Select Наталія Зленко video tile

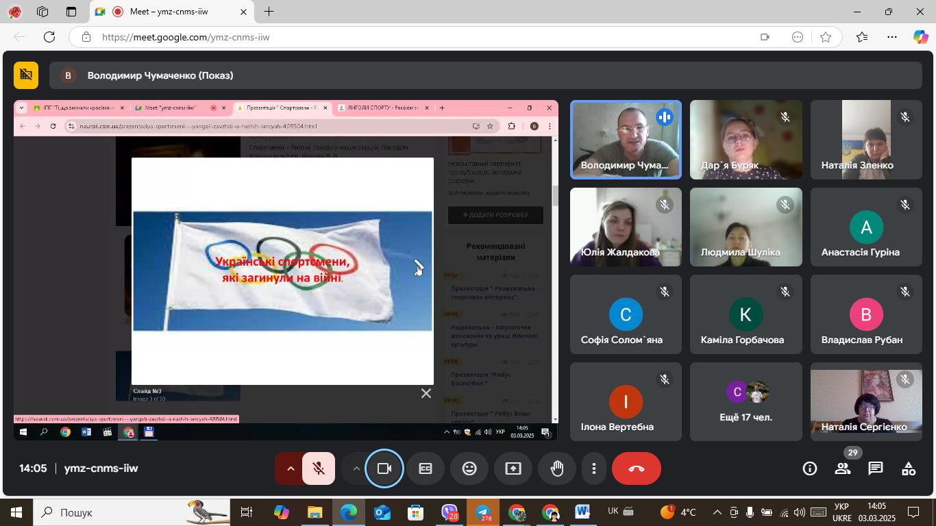coord(866,140)
